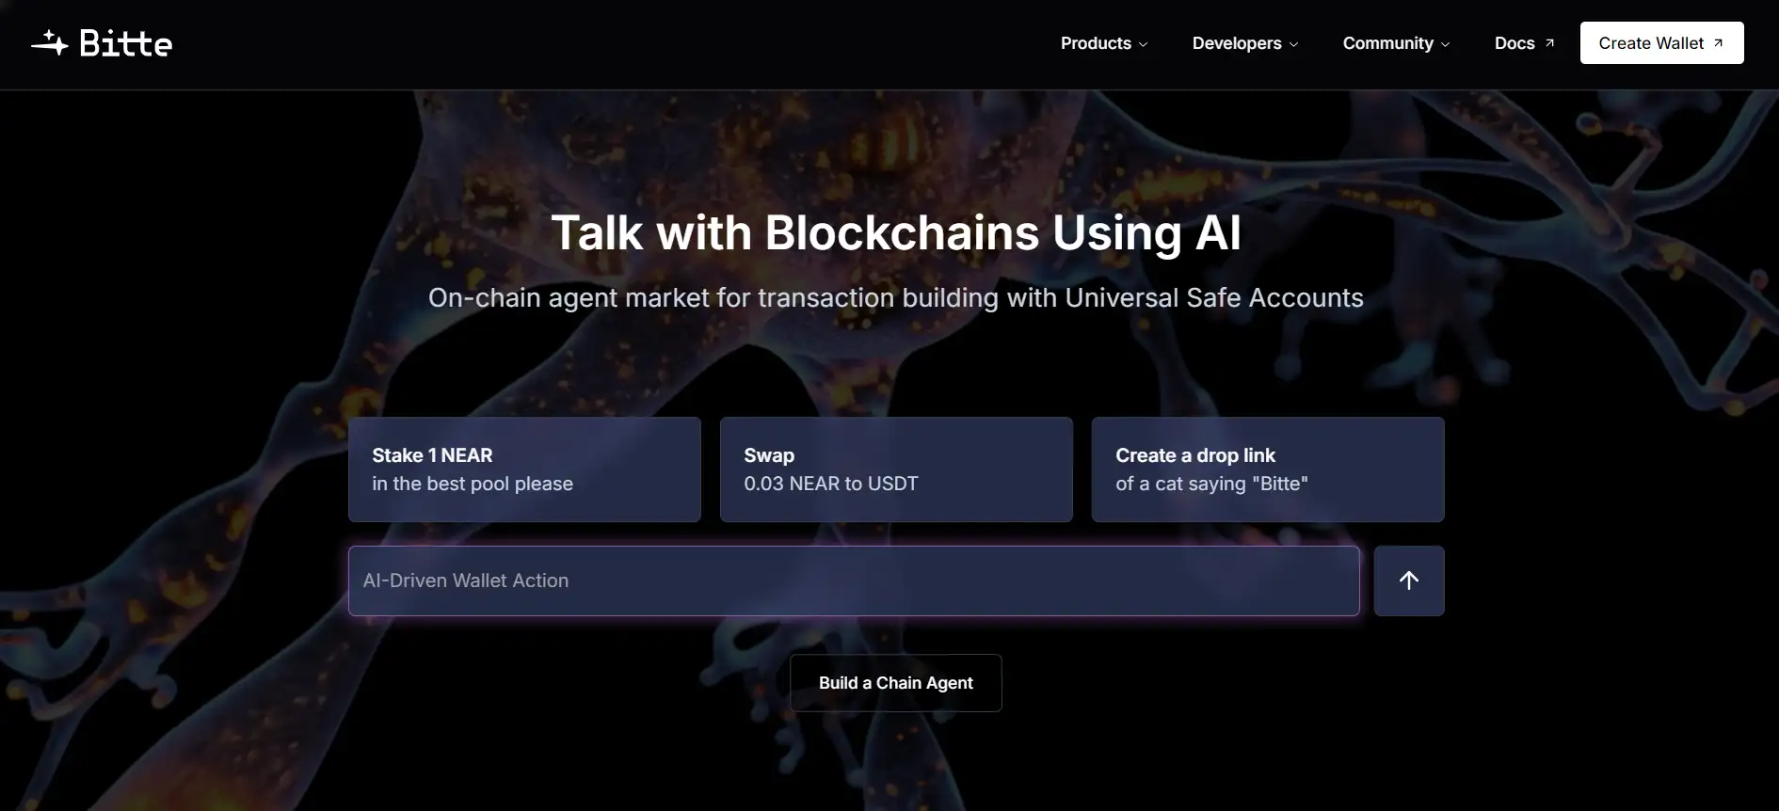Viewport: 1779px width, 811px height.
Task: Click the Create Wallet button
Action: coord(1661,43)
